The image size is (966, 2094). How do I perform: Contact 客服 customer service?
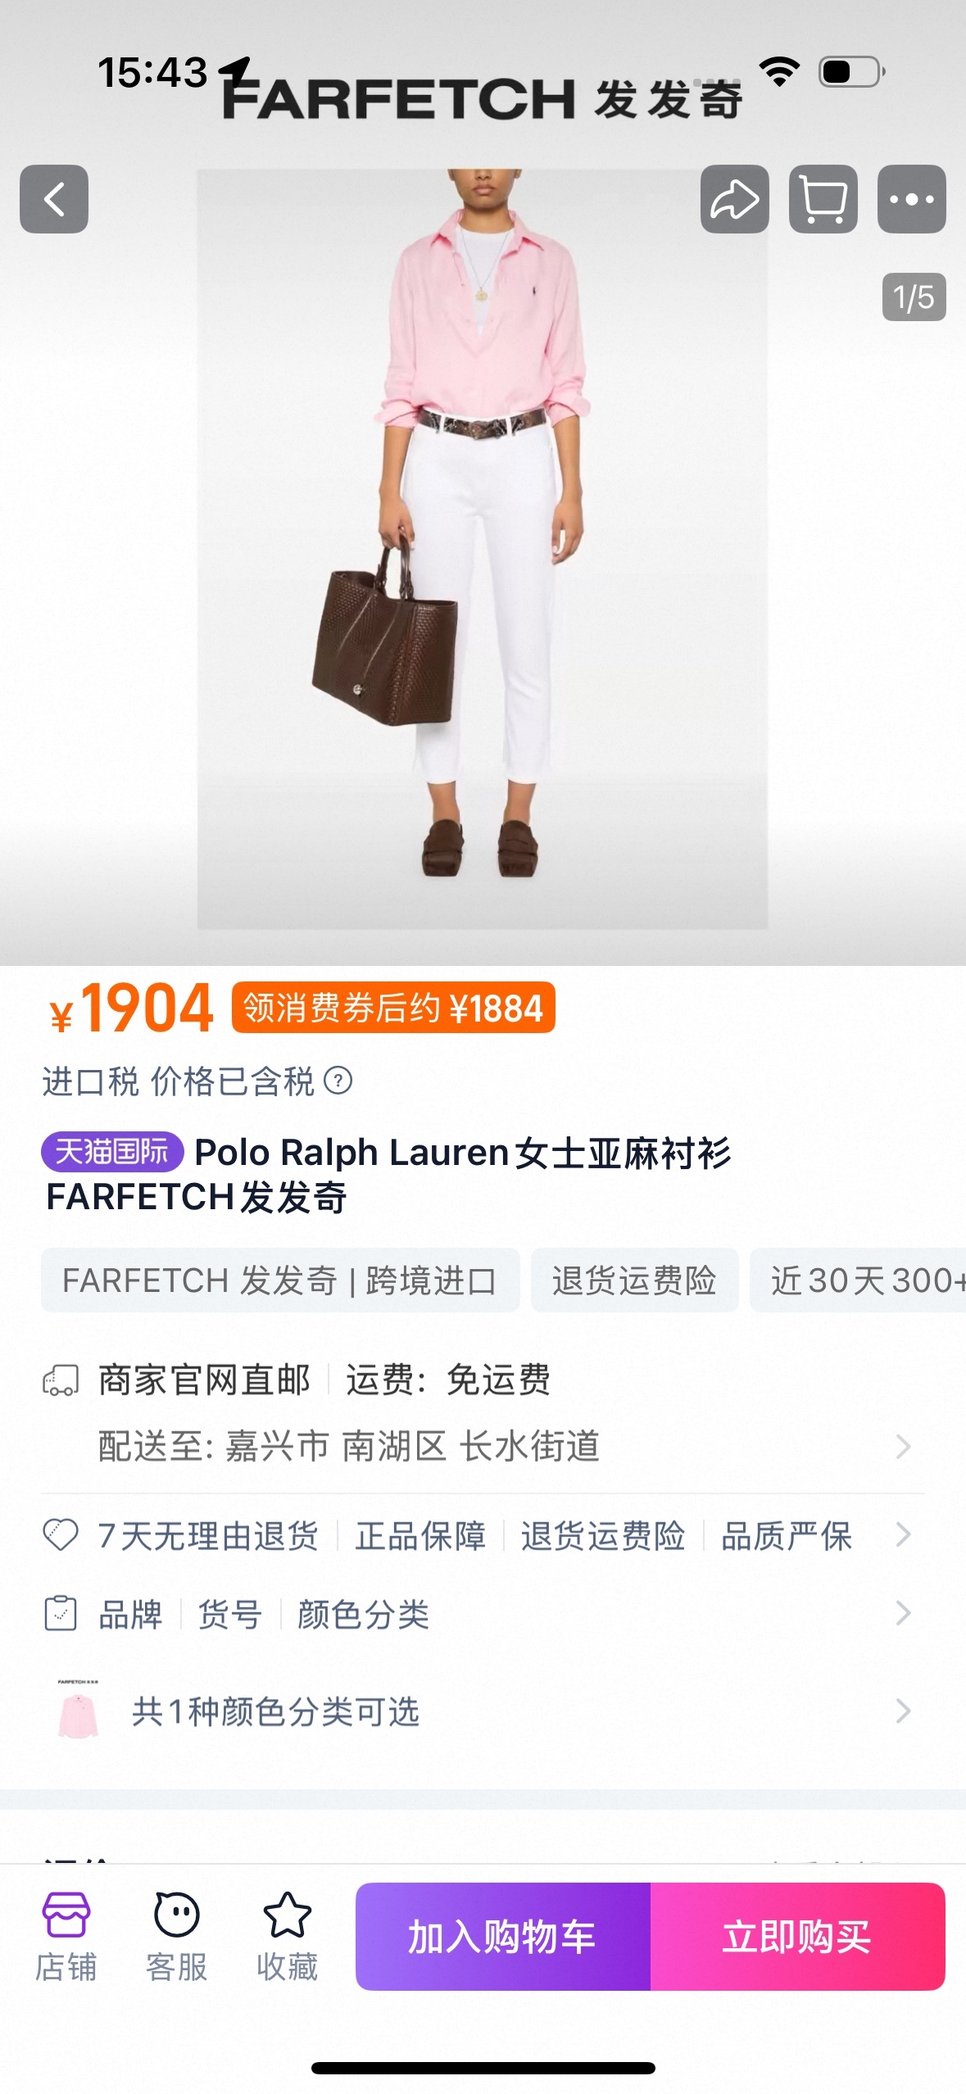pos(177,1937)
